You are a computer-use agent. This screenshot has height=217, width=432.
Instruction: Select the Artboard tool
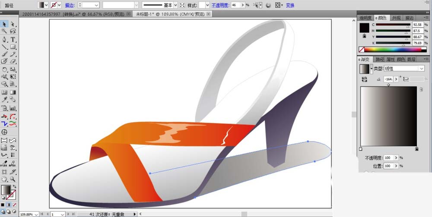pos(4,172)
